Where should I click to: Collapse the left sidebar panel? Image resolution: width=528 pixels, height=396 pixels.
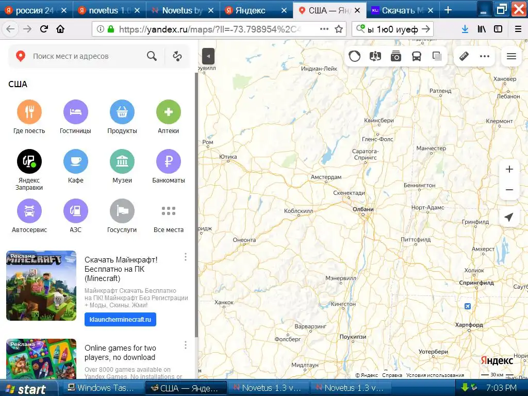pyautogui.click(x=208, y=56)
